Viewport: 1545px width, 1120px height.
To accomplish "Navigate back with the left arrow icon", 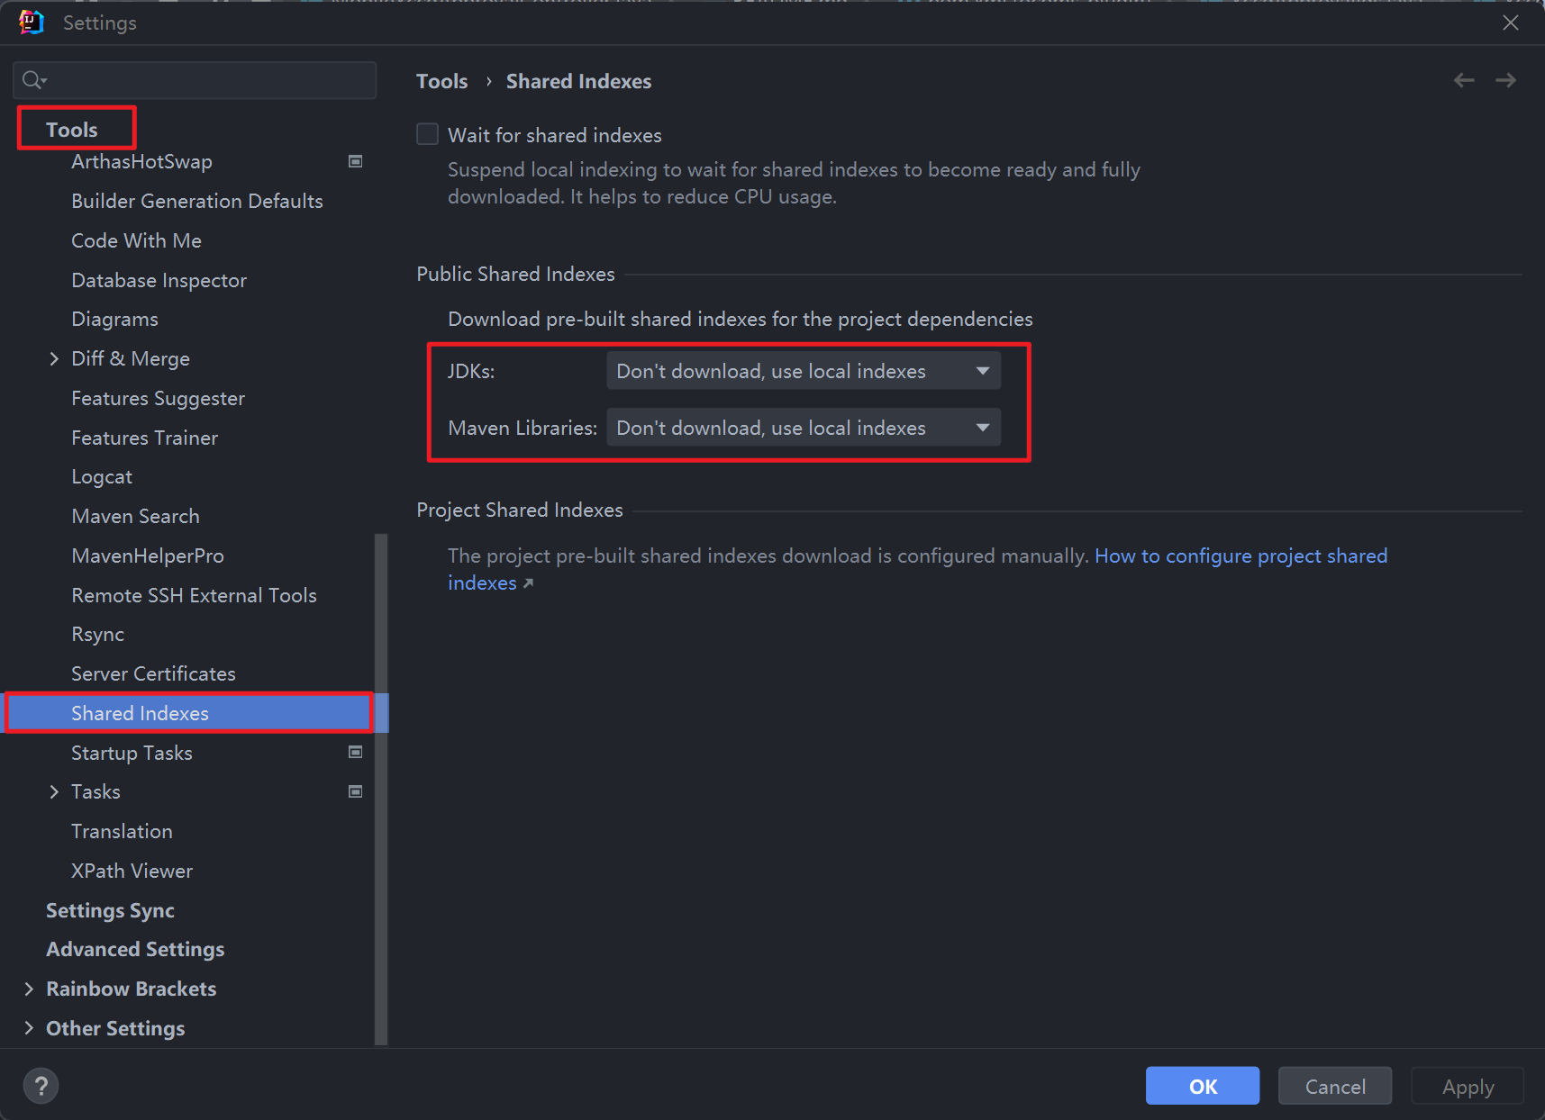I will [1464, 80].
